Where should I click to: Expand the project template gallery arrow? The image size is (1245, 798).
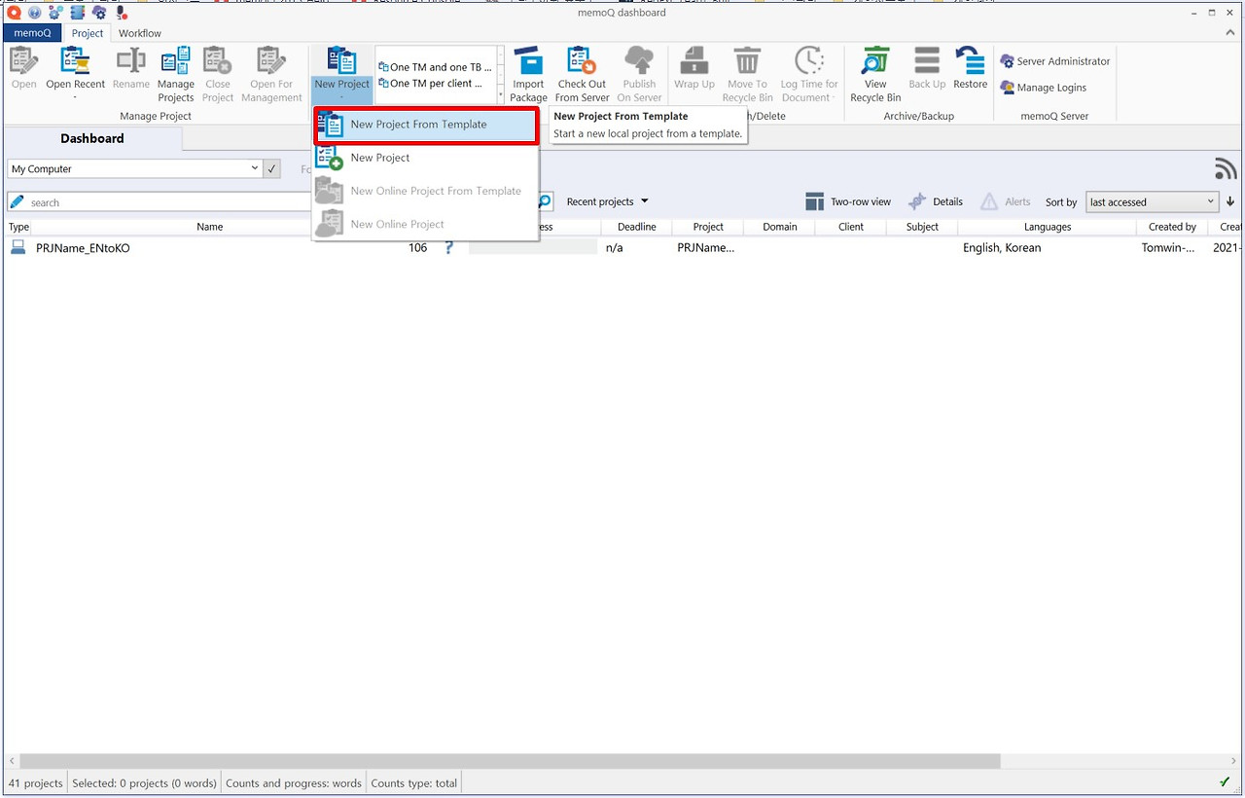click(x=501, y=94)
